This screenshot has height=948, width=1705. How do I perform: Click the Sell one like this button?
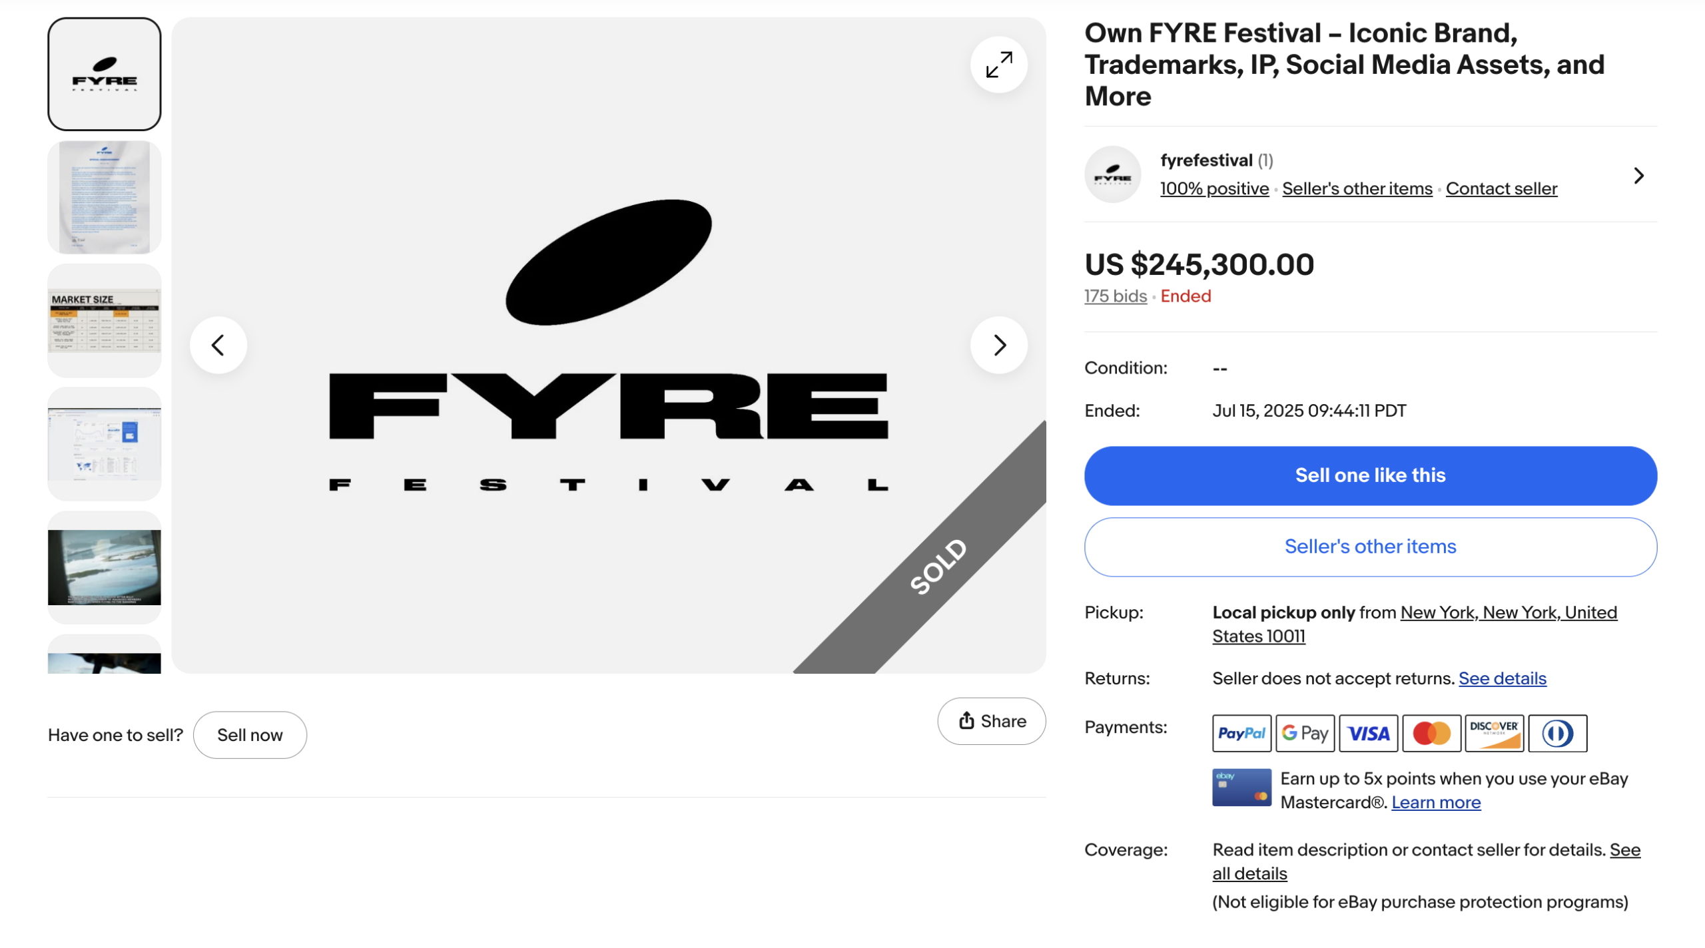1370,475
